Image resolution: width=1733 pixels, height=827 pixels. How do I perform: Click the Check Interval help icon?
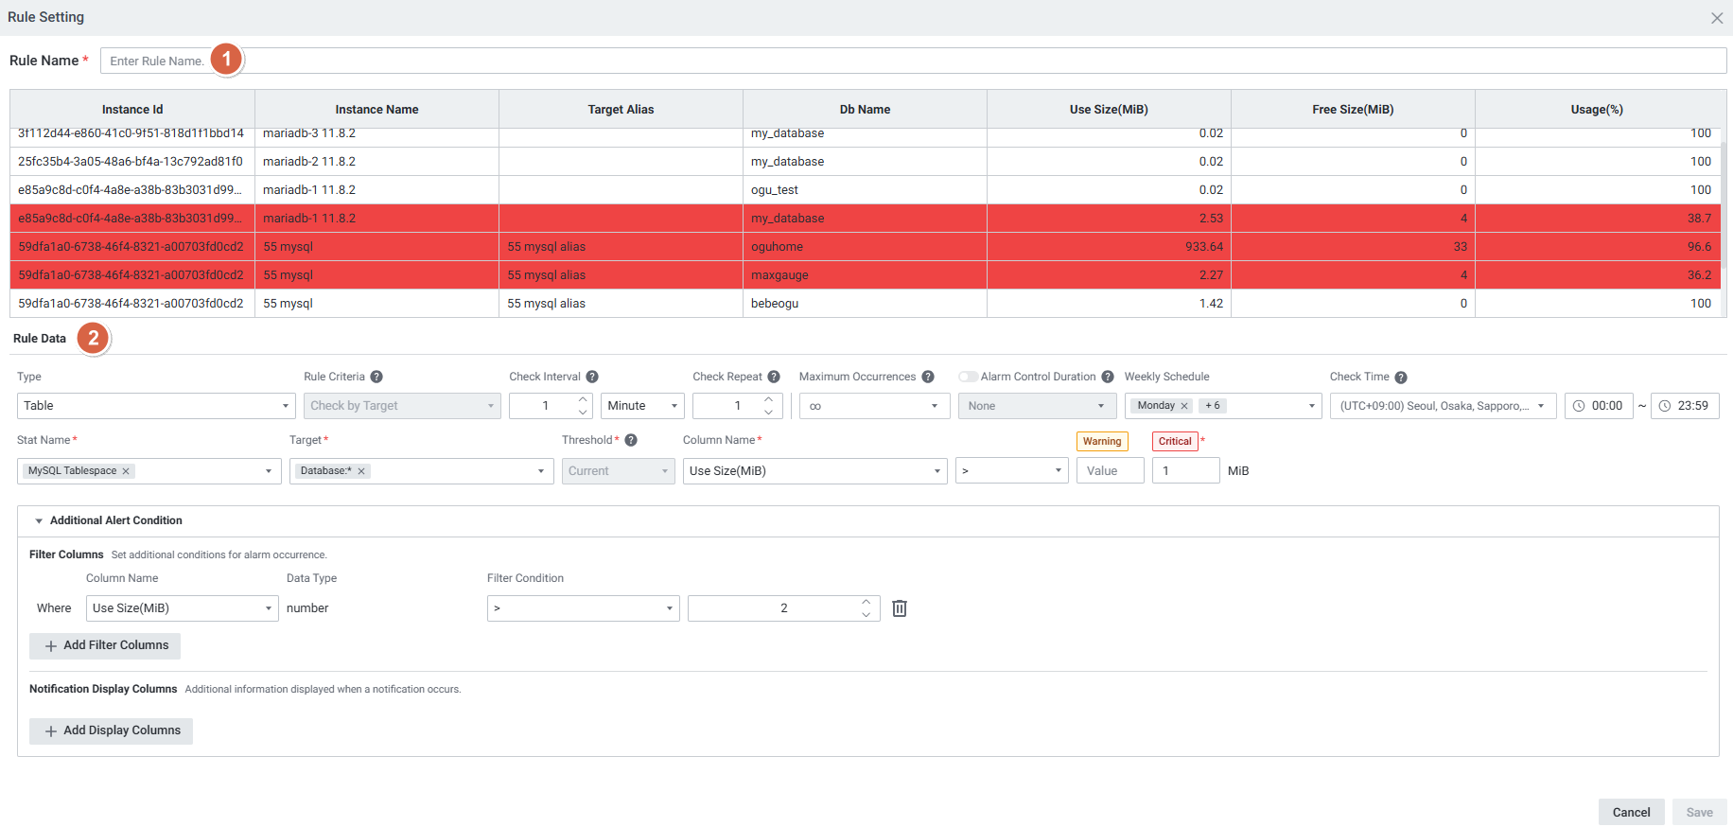[x=592, y=377]
